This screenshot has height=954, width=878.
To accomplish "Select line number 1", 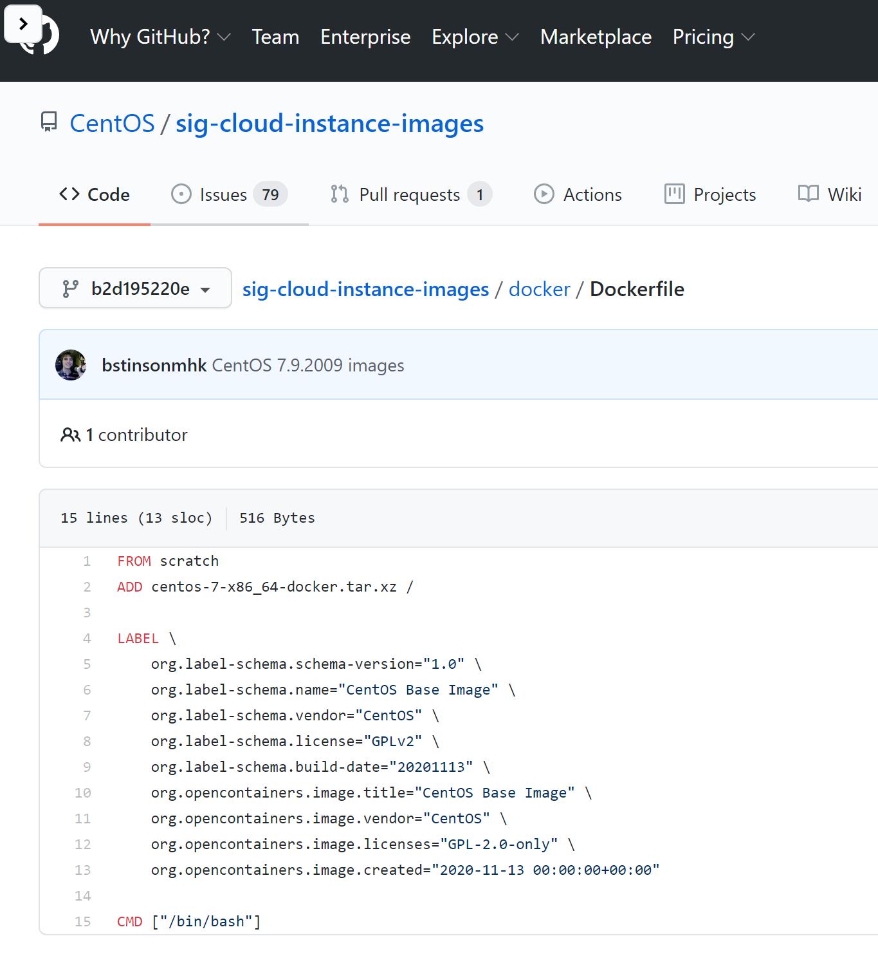I will [87, 561].
